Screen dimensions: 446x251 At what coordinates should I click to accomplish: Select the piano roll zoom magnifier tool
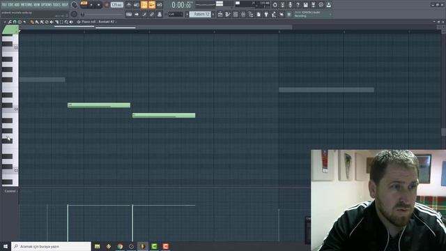[x=66, y=22]
